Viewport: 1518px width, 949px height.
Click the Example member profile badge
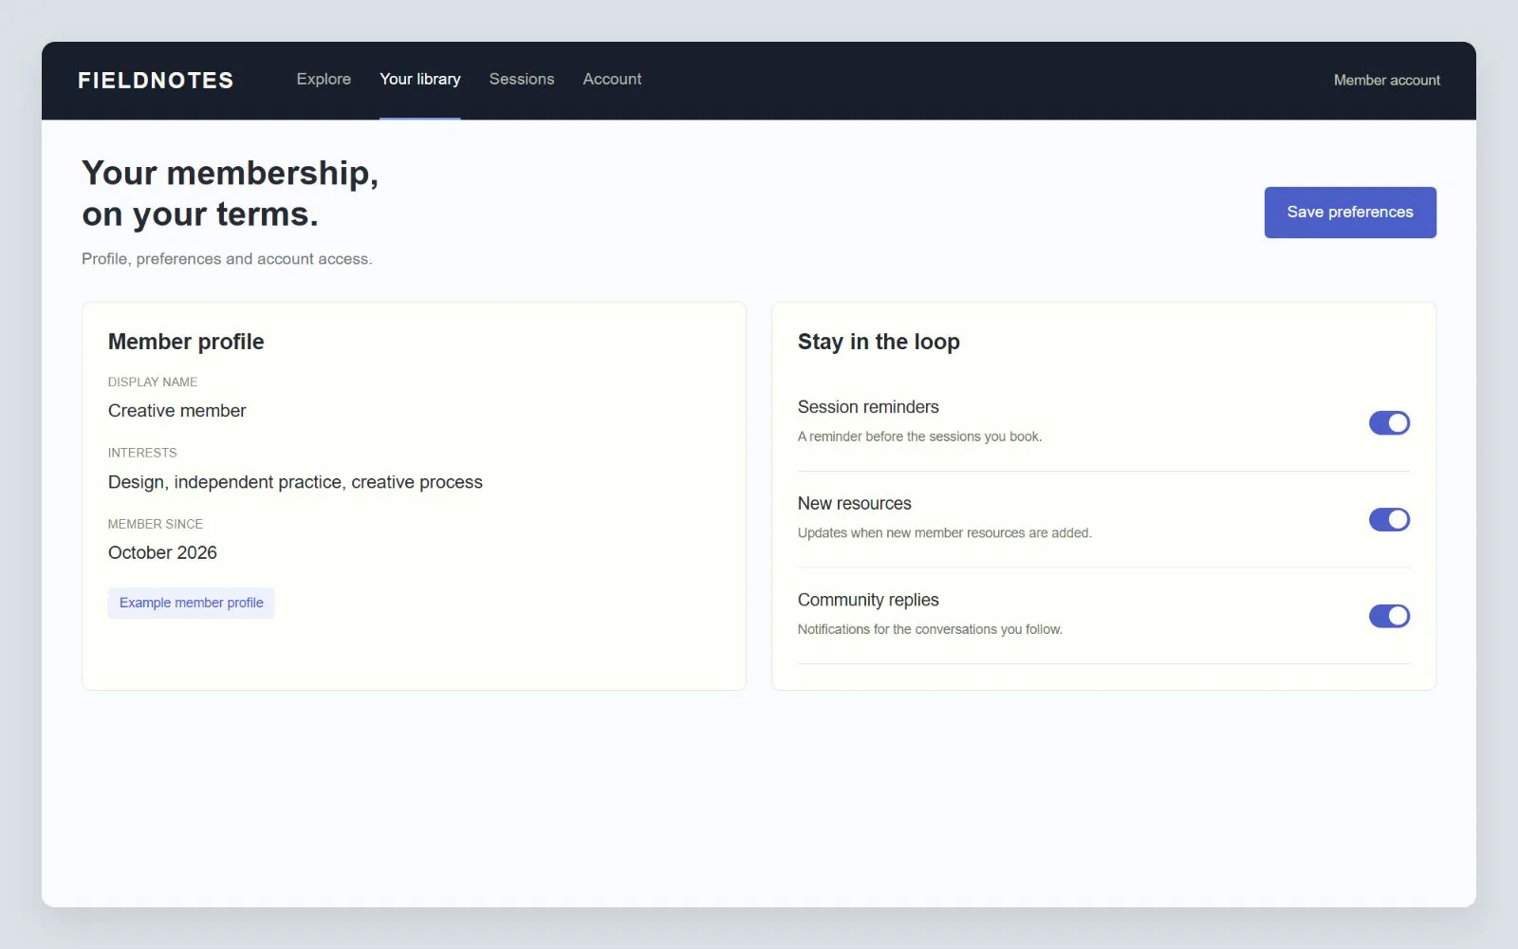pos(192,604)
